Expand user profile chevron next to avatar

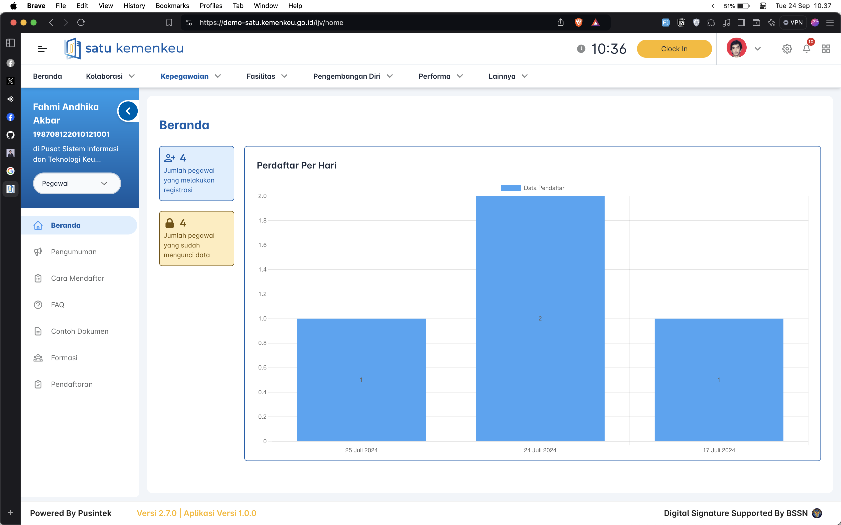[x=758, y=49]
